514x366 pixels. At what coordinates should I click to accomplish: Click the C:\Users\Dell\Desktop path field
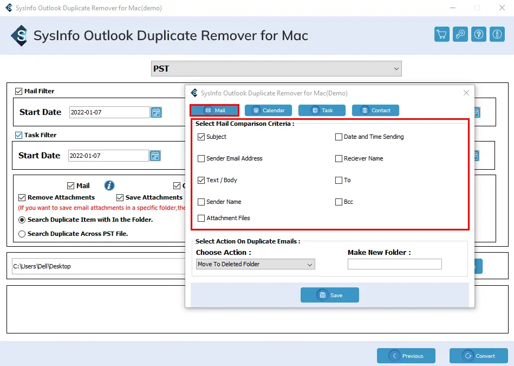coord(99,266)
